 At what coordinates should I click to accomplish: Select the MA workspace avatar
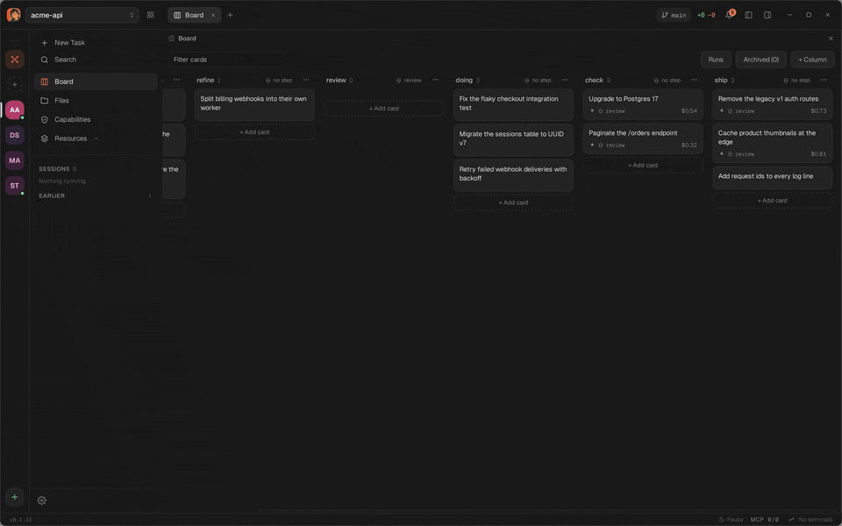(15, 160)
